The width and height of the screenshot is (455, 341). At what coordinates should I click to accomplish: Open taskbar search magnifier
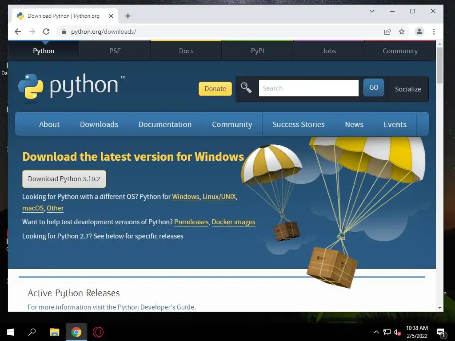click(x=32, y=332)
